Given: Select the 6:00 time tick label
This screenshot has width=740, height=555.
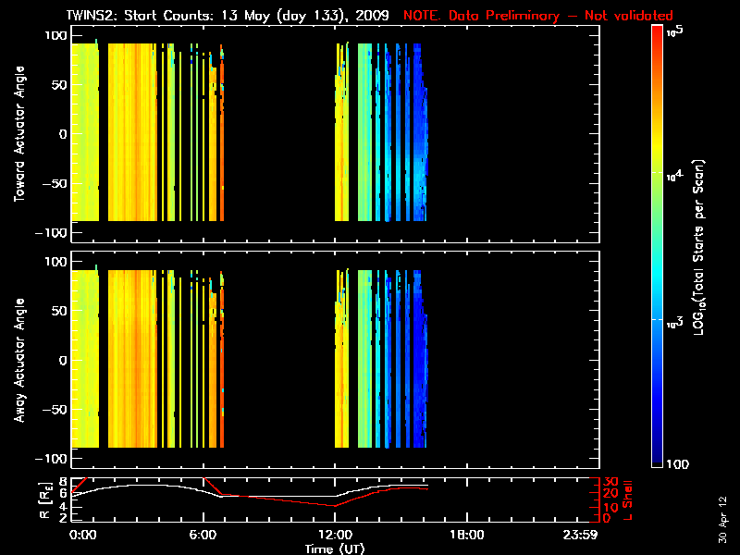Looking at the screenshot, I should tap(203, 535).
